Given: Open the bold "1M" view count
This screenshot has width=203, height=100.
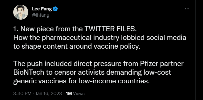Looking at the screenshot, I should [x=69, y=94].
